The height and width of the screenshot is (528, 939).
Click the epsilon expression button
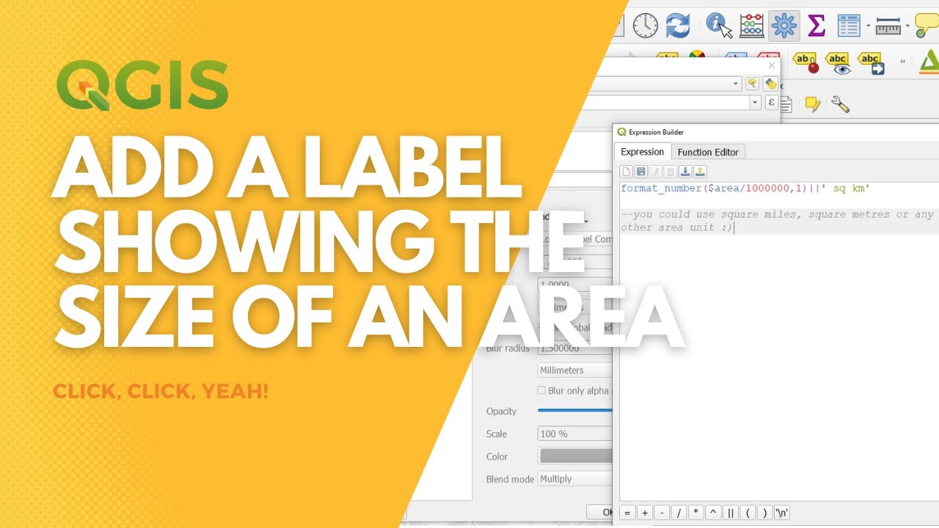pyautogui.click(x=771, y=103)
